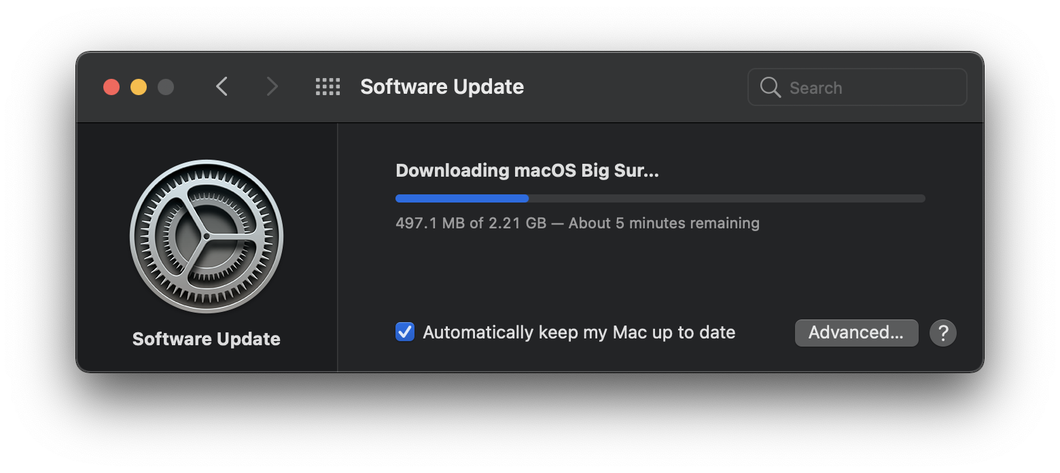Minimize the window with the yellow button
Image resolution: width=1060 pixels, height=473 pixels.
(139, 87)
